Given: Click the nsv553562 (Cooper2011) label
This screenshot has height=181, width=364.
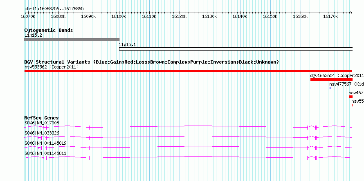Looking at the screenshot, I should pos(52,67).
